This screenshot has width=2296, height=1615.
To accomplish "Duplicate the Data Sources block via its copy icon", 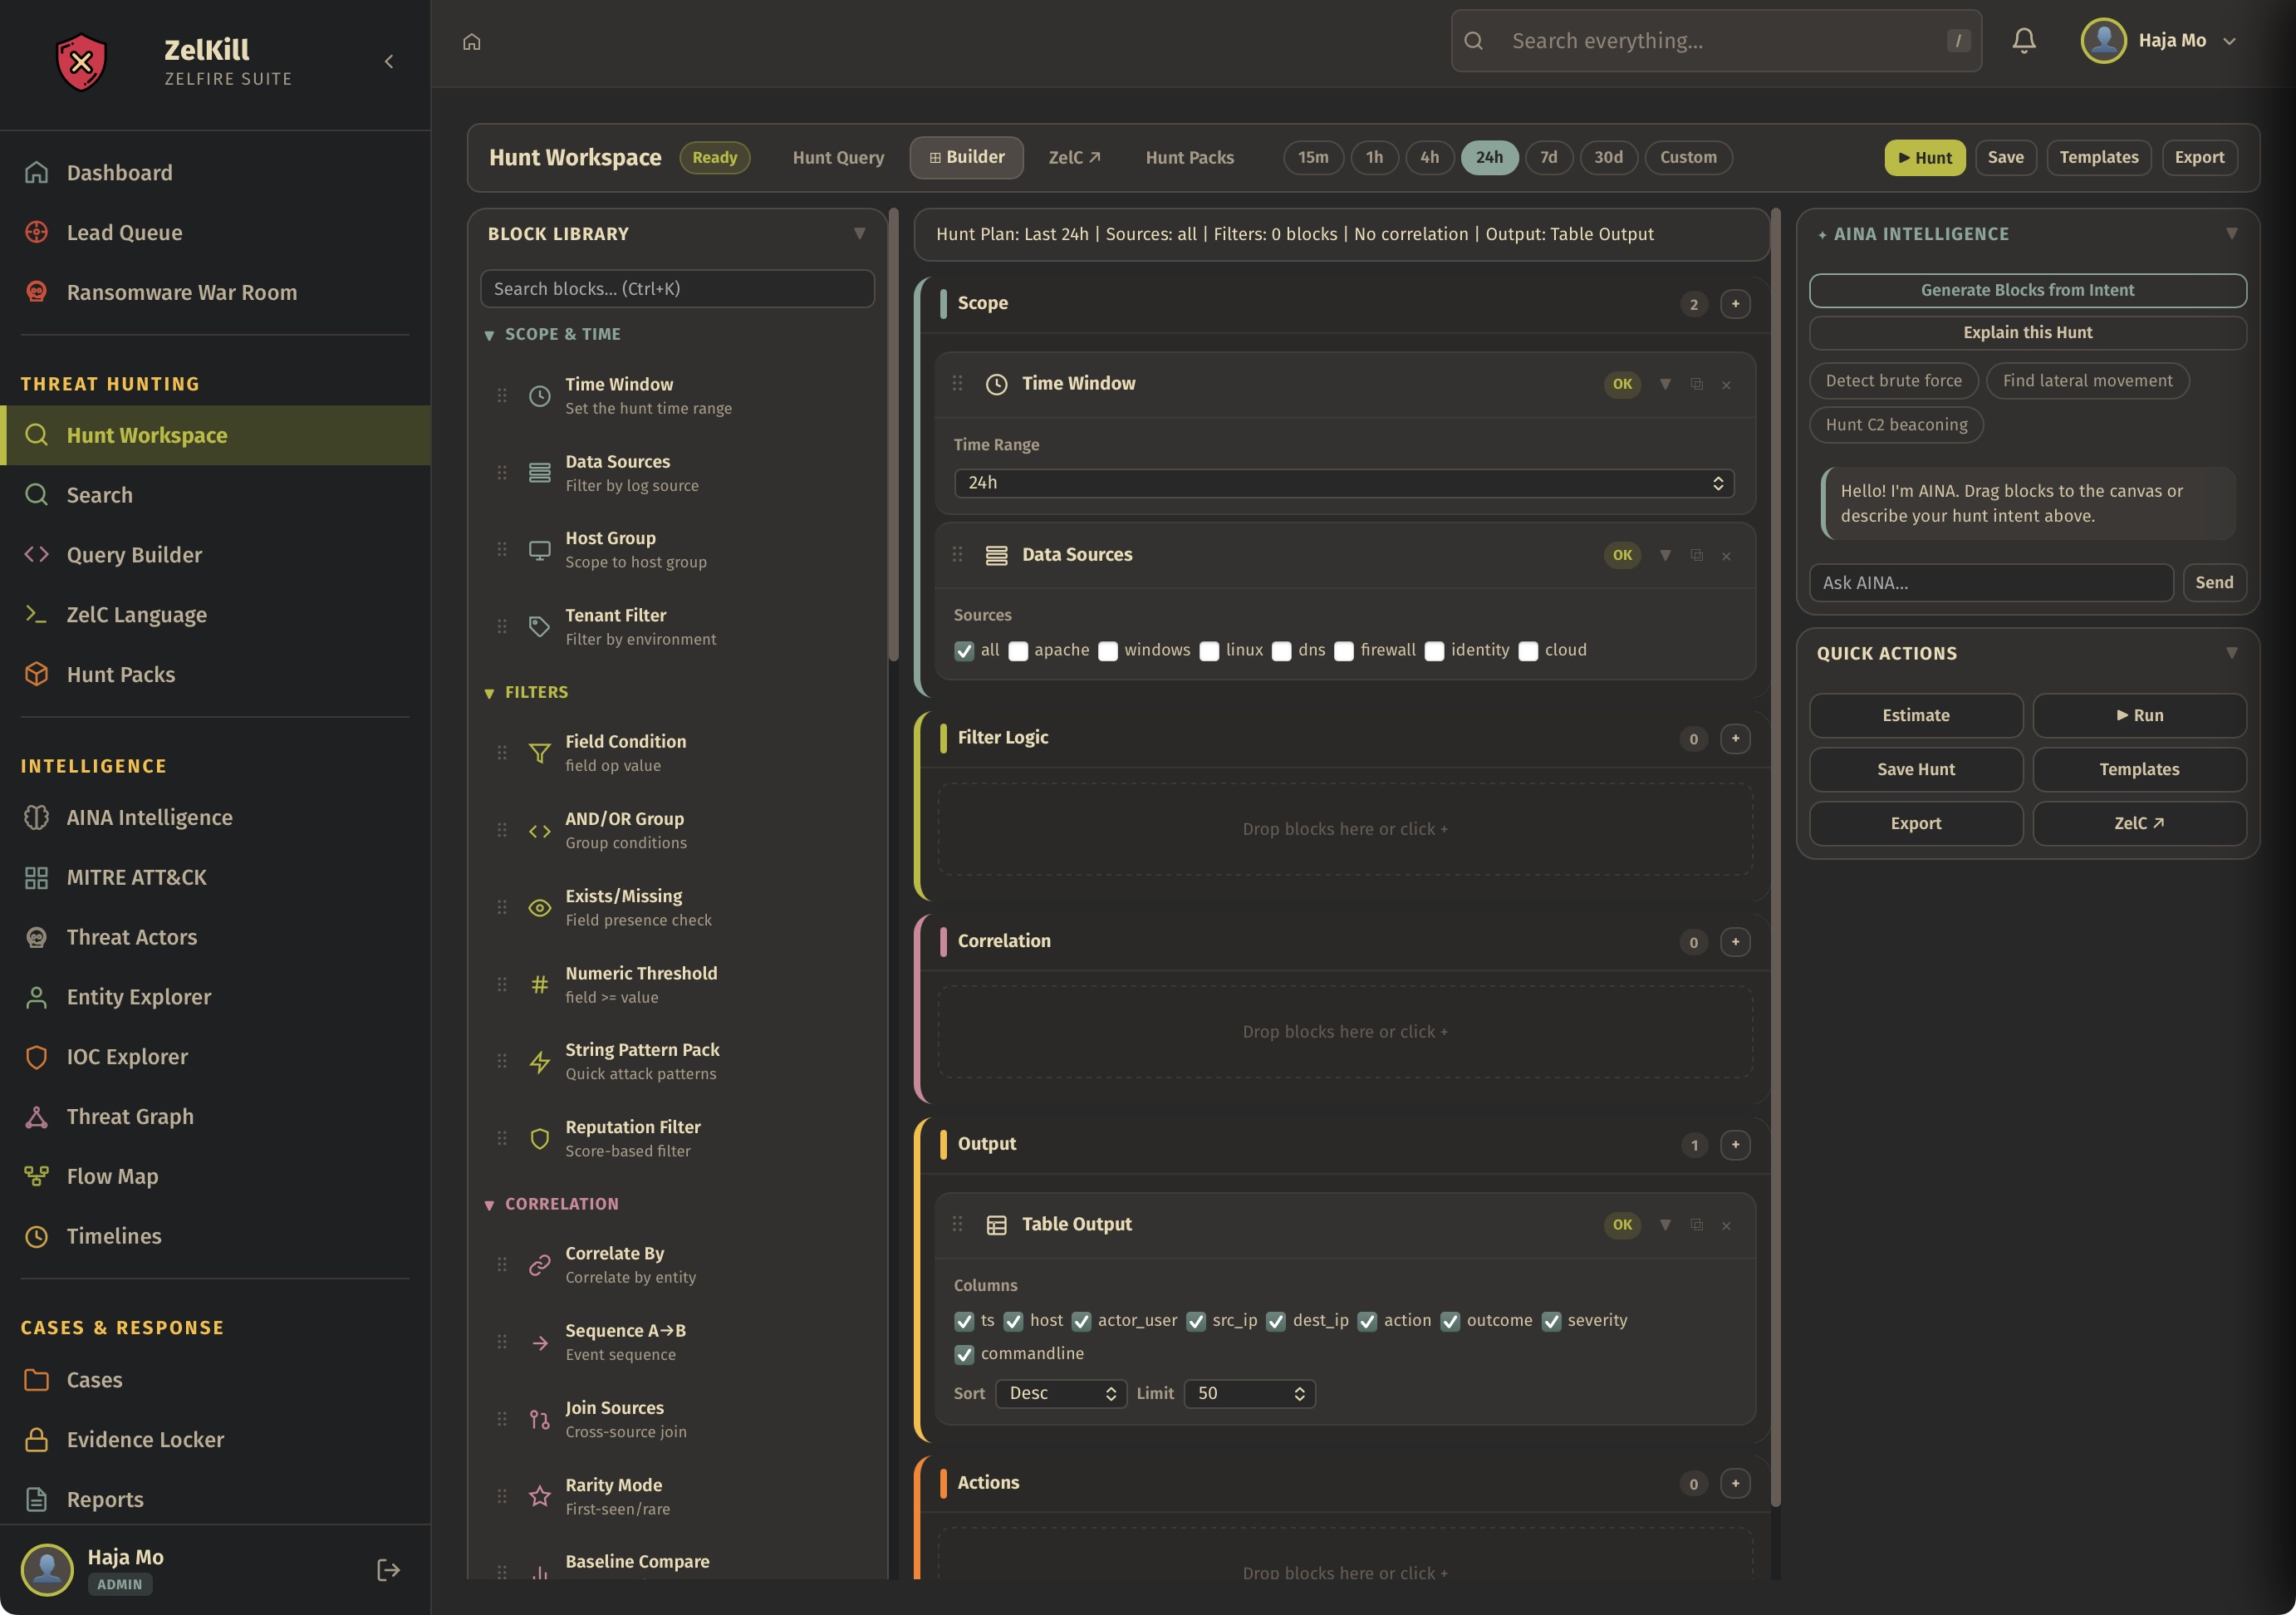I will pos(1696,555).
